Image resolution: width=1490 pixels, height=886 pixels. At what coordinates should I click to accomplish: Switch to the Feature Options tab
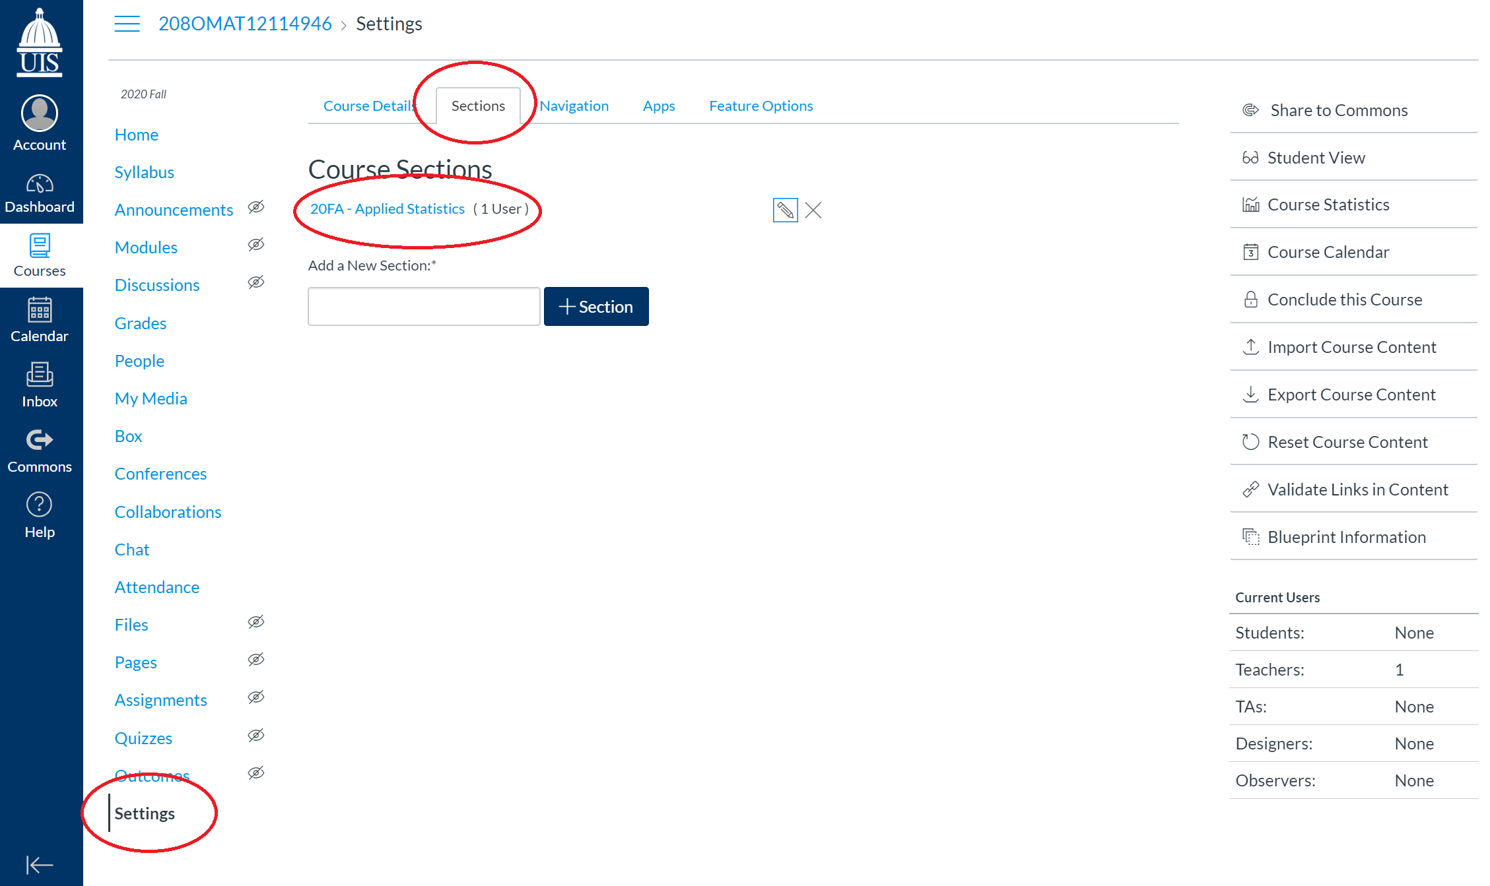761,106
